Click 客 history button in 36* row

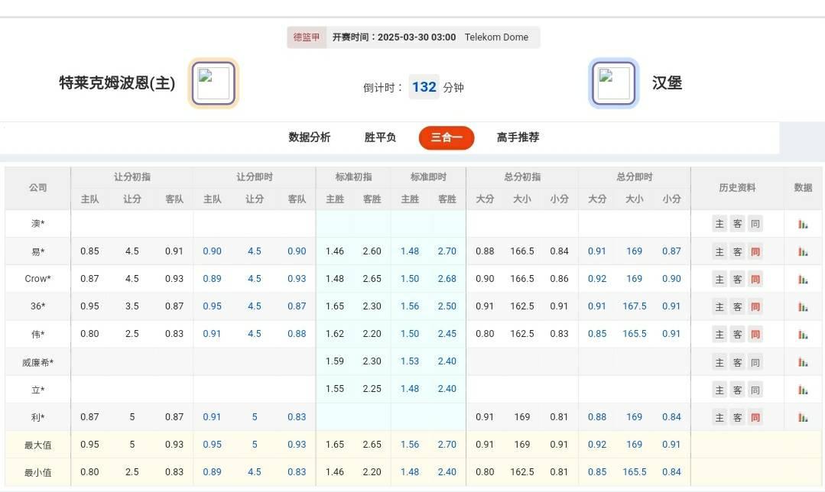point(737,306)
